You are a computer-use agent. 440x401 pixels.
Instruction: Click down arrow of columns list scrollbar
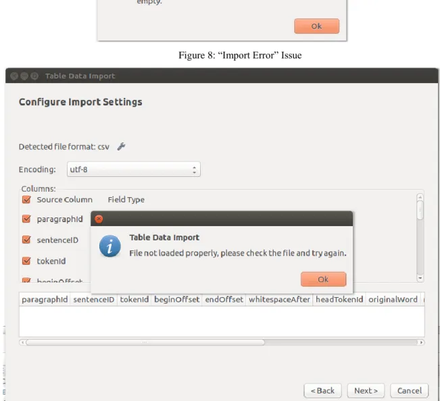420,278
